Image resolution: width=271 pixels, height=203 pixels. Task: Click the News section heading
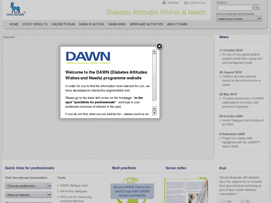[x=224, y=37]
